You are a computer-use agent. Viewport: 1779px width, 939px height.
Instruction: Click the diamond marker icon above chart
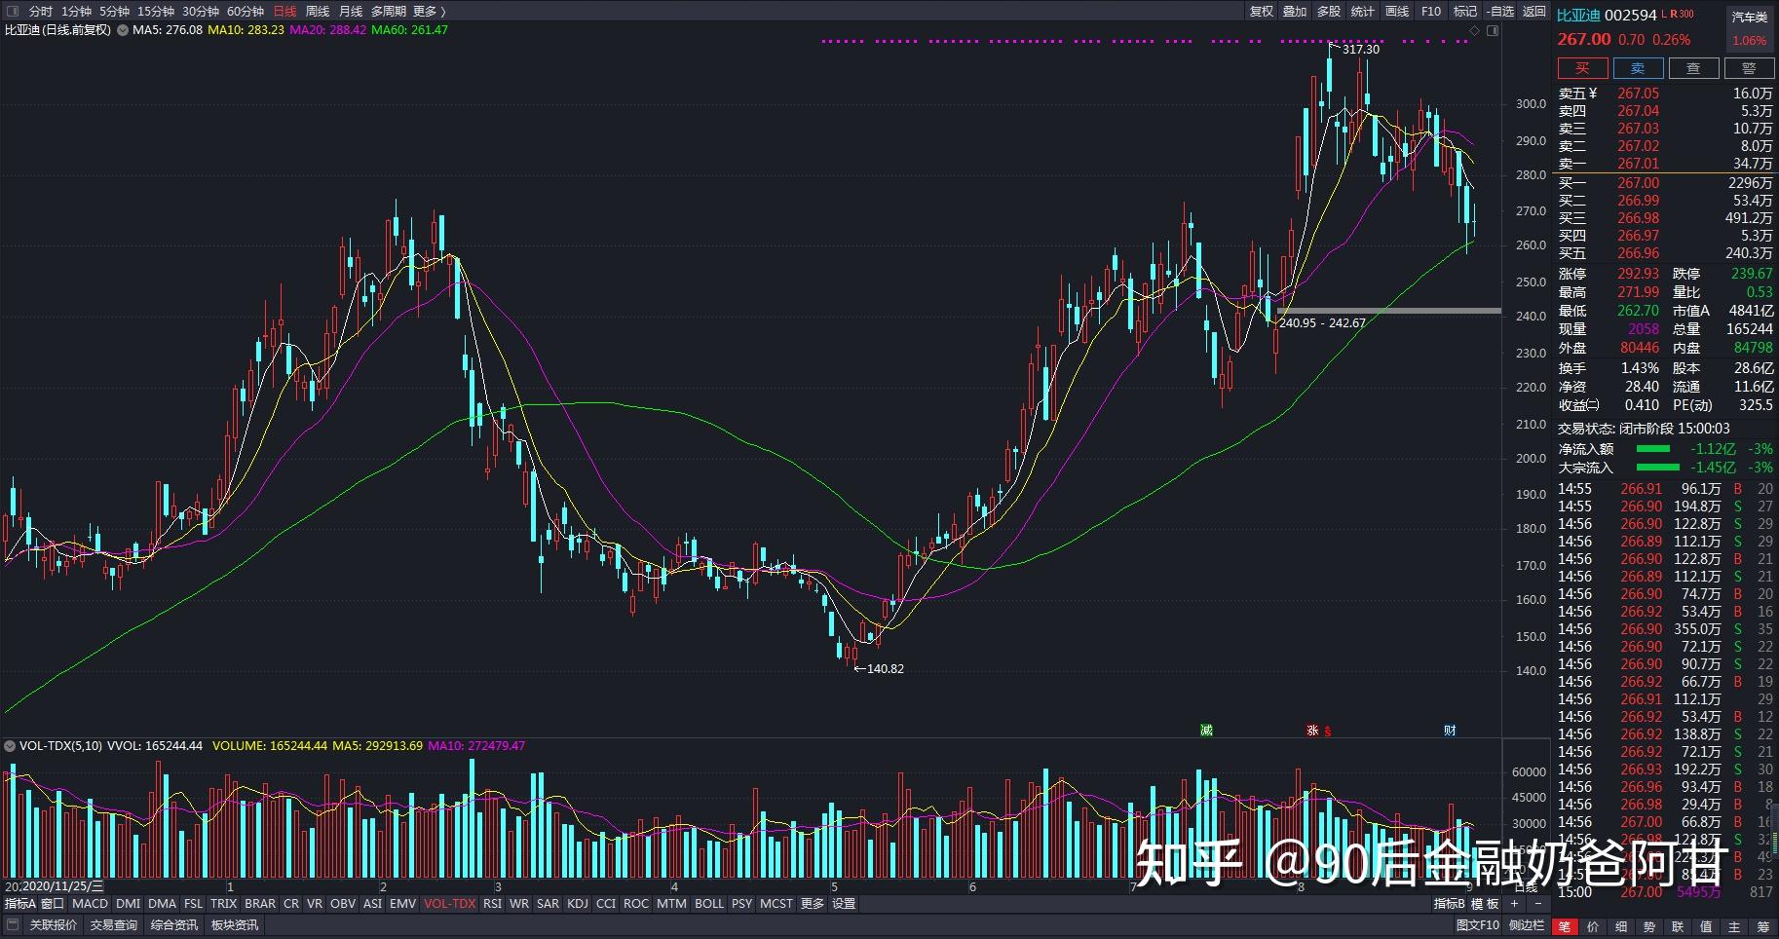[1475, 30]
